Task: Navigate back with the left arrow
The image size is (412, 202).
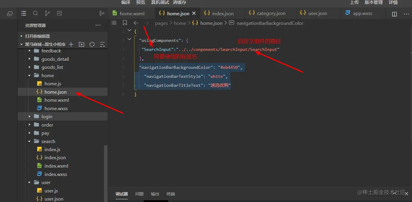Action: pos(136,23)
